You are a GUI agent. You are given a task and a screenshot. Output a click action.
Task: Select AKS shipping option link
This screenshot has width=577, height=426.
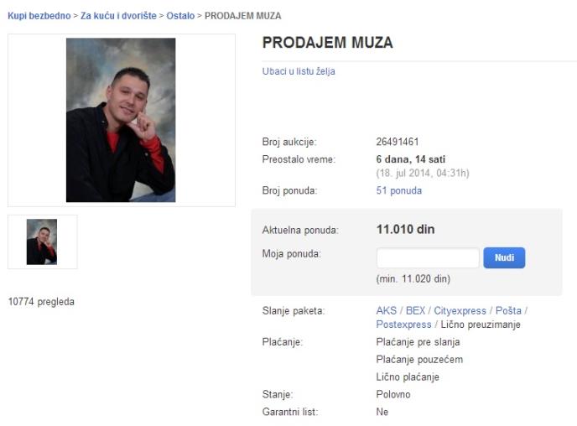(x=387, y=310)
